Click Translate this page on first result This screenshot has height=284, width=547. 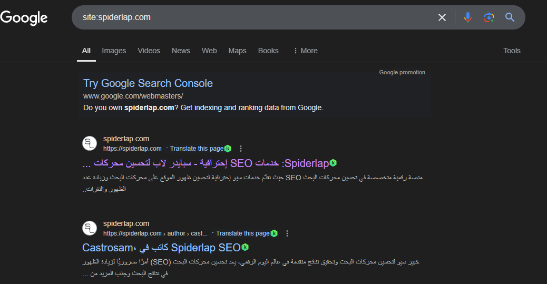point(197,149)
